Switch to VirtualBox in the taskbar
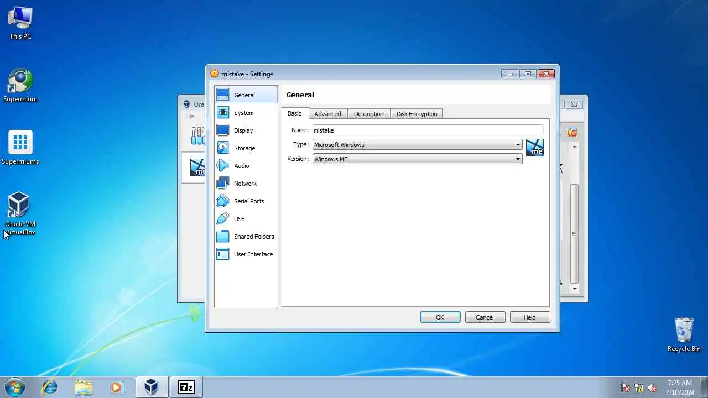This screenshot has height=398, width=708. tap(152, 387)
